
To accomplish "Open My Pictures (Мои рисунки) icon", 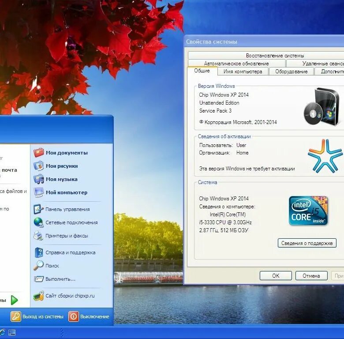I will pyautogui.click(x=39, y=166).
